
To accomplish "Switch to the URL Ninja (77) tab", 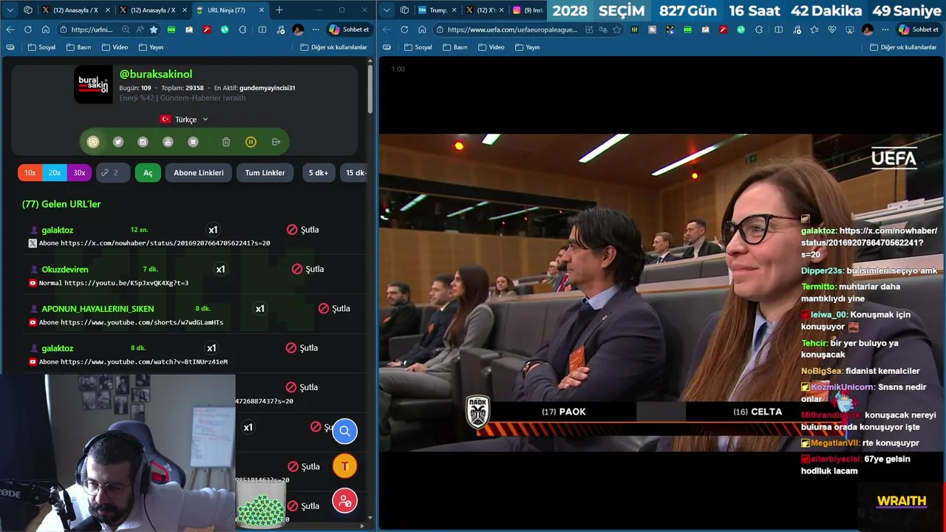I will coord(231,10).
